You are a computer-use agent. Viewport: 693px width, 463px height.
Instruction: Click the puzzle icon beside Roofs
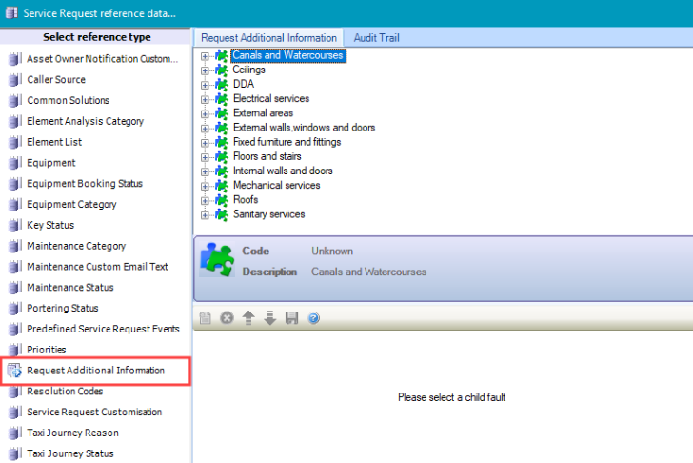(x=222, y=200)
